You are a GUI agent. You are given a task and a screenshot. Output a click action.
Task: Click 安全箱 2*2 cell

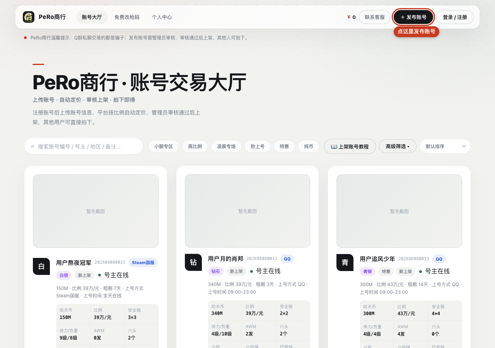click(x=293, y=310)
